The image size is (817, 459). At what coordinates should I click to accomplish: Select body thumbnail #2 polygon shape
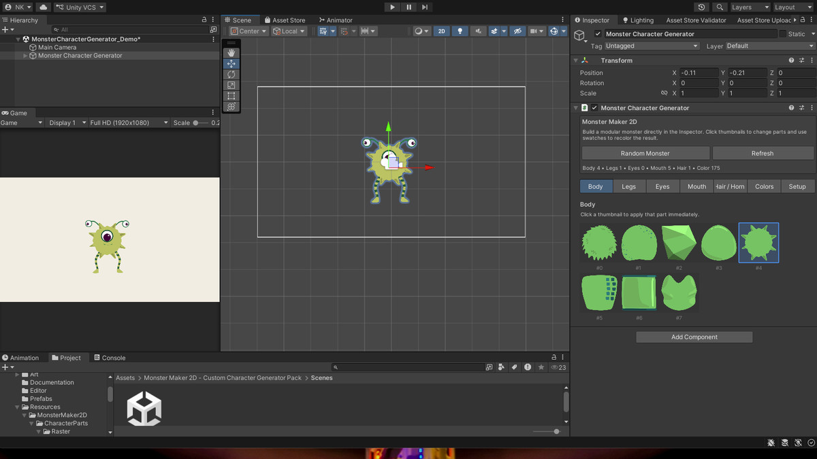tap(679, 243)
